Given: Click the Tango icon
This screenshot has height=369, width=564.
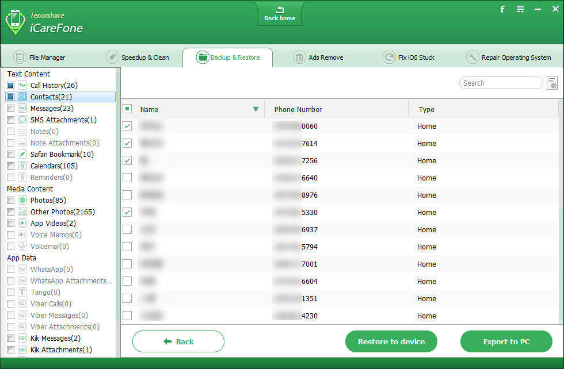Looking at the screenshot, I should click(22, 292).
